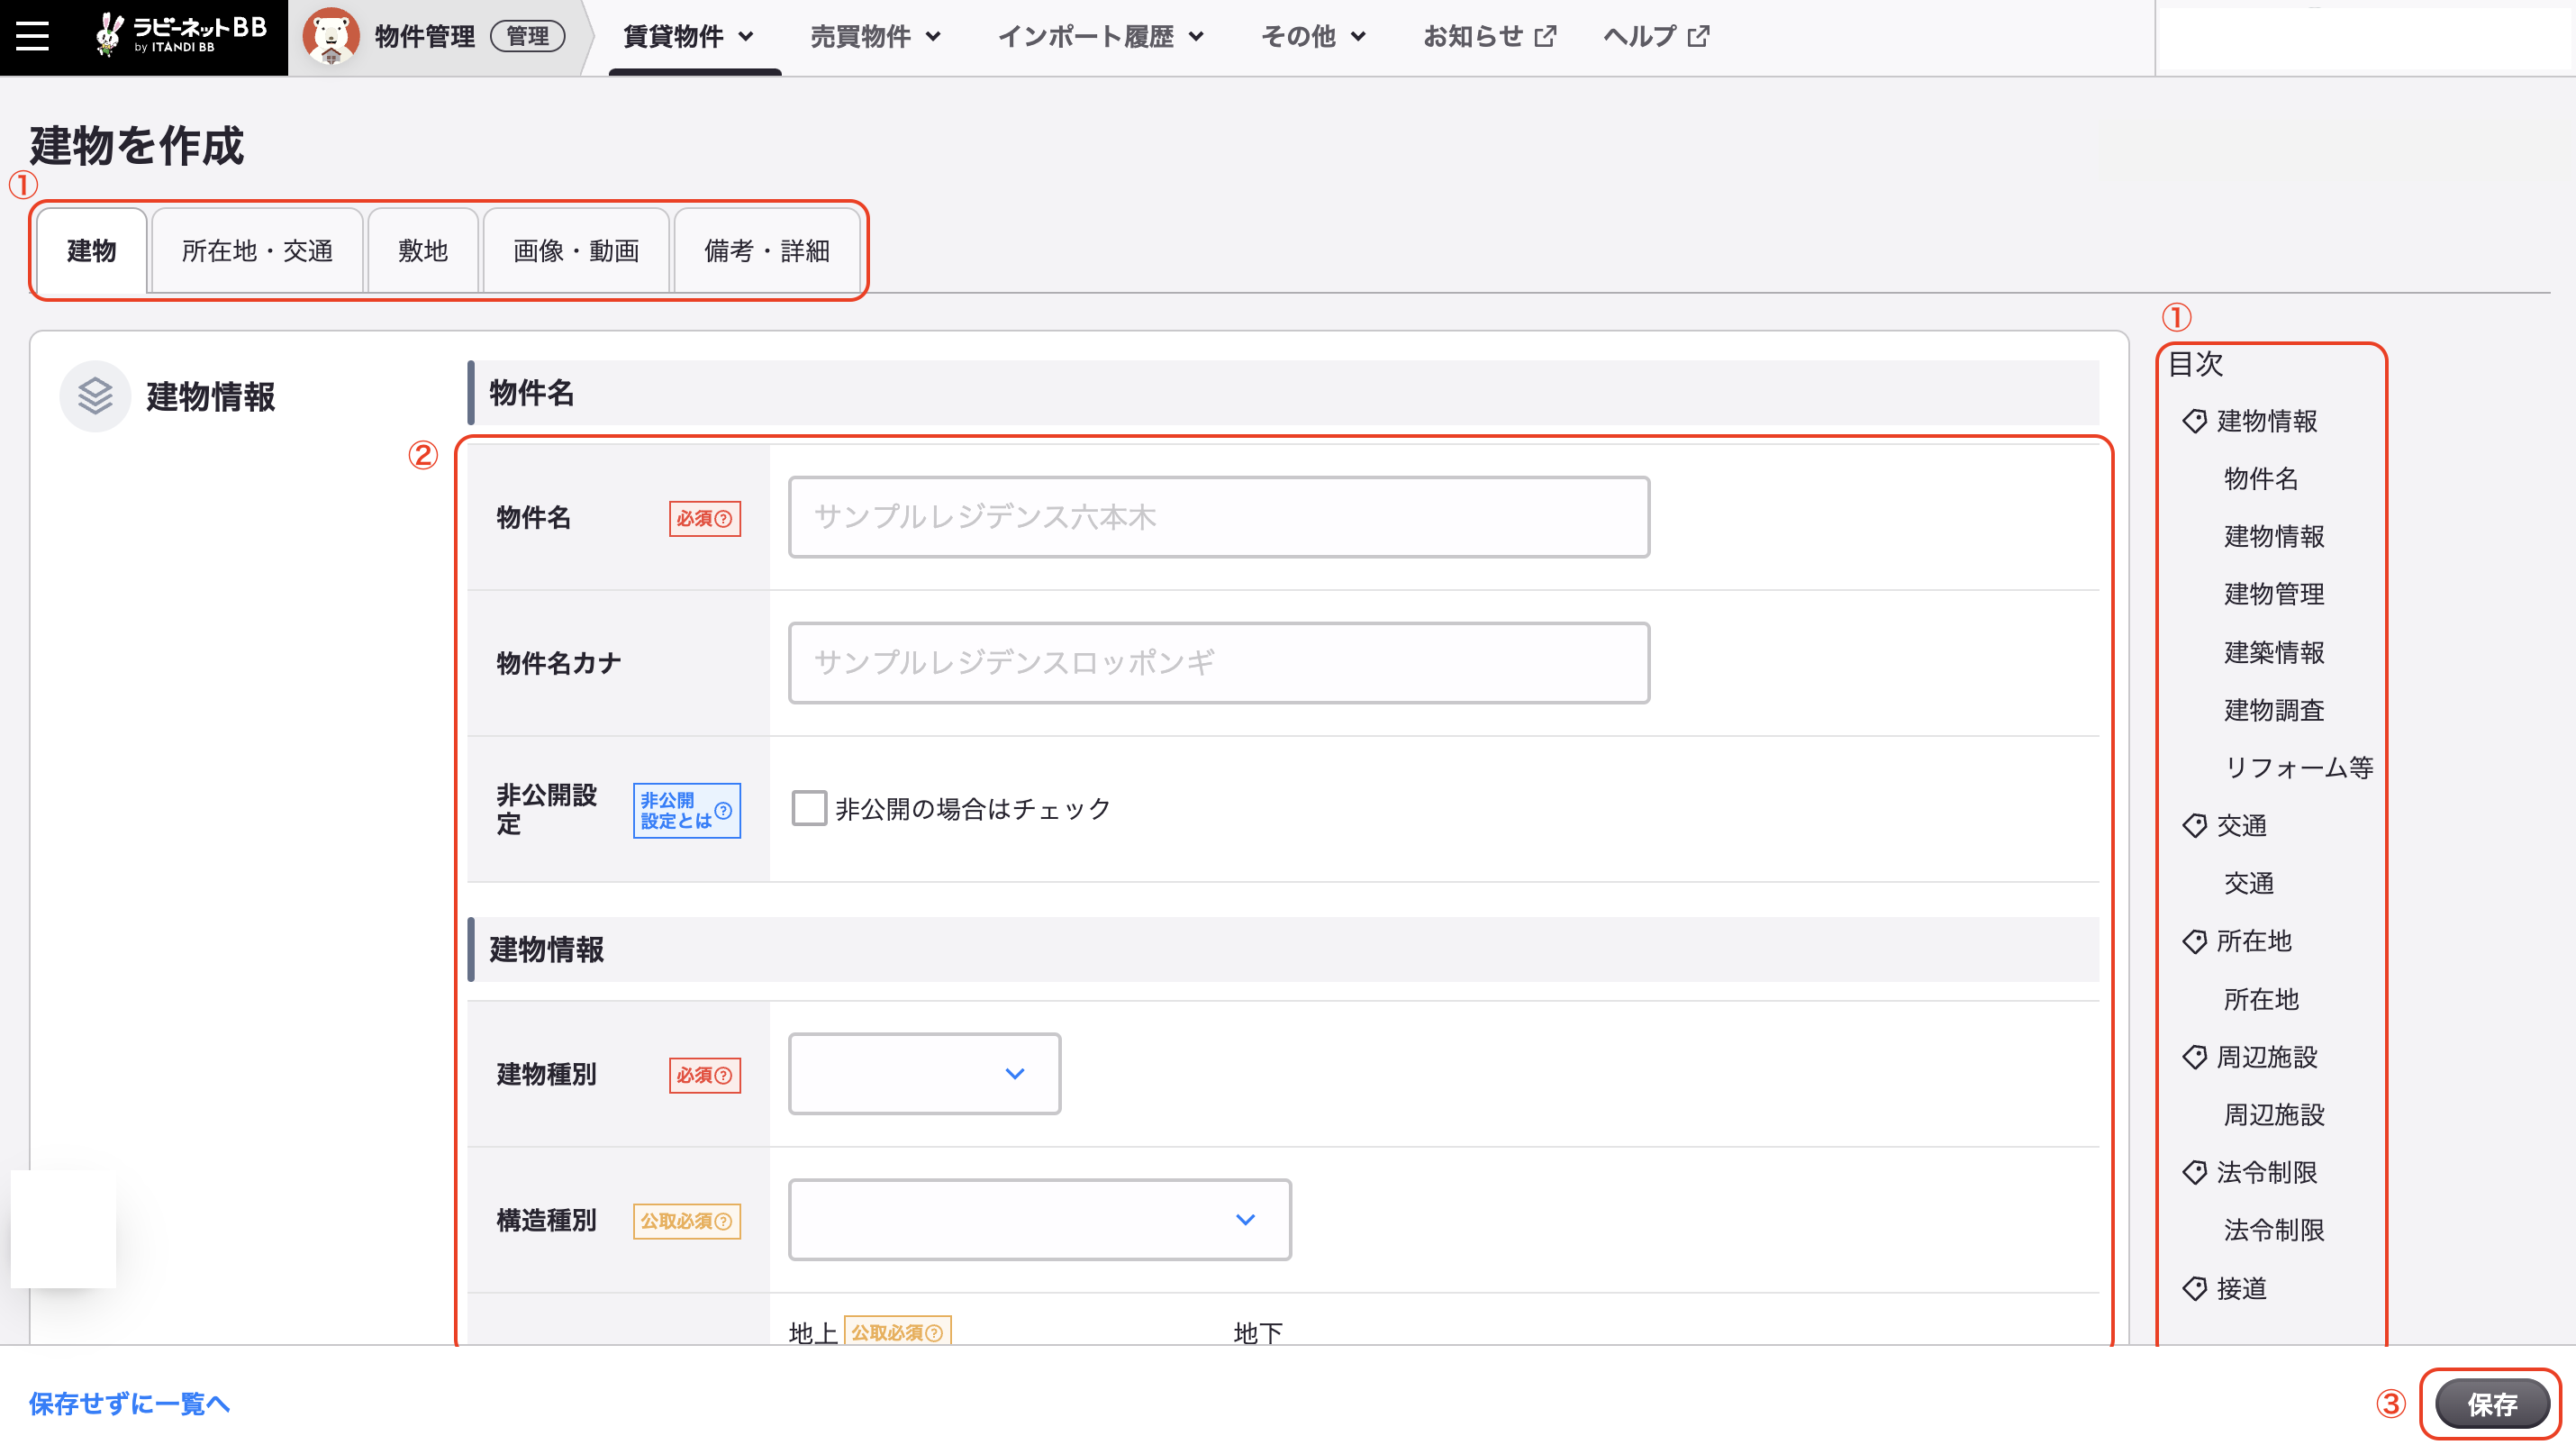Jump to 交通 sub-item in 目次
The image size is (2576, 1454).
coord(2248,883)
